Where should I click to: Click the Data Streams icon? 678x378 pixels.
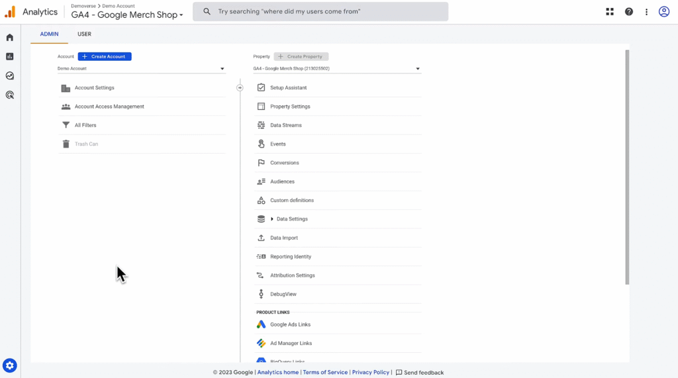click(261, 125)
